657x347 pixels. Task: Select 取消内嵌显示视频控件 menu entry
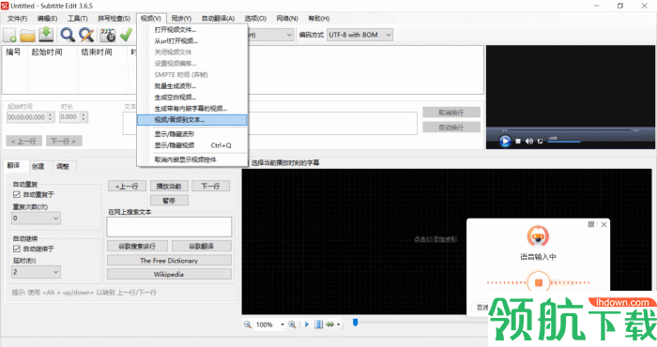tap(191, 159)
